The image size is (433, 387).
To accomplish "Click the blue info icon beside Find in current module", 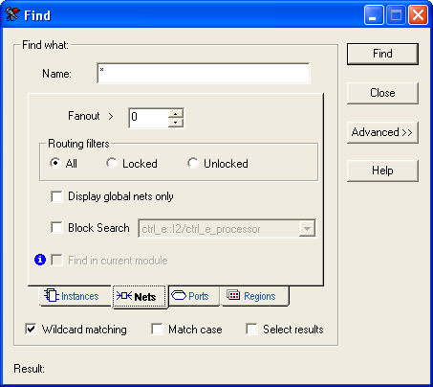I will click(40, 260).
